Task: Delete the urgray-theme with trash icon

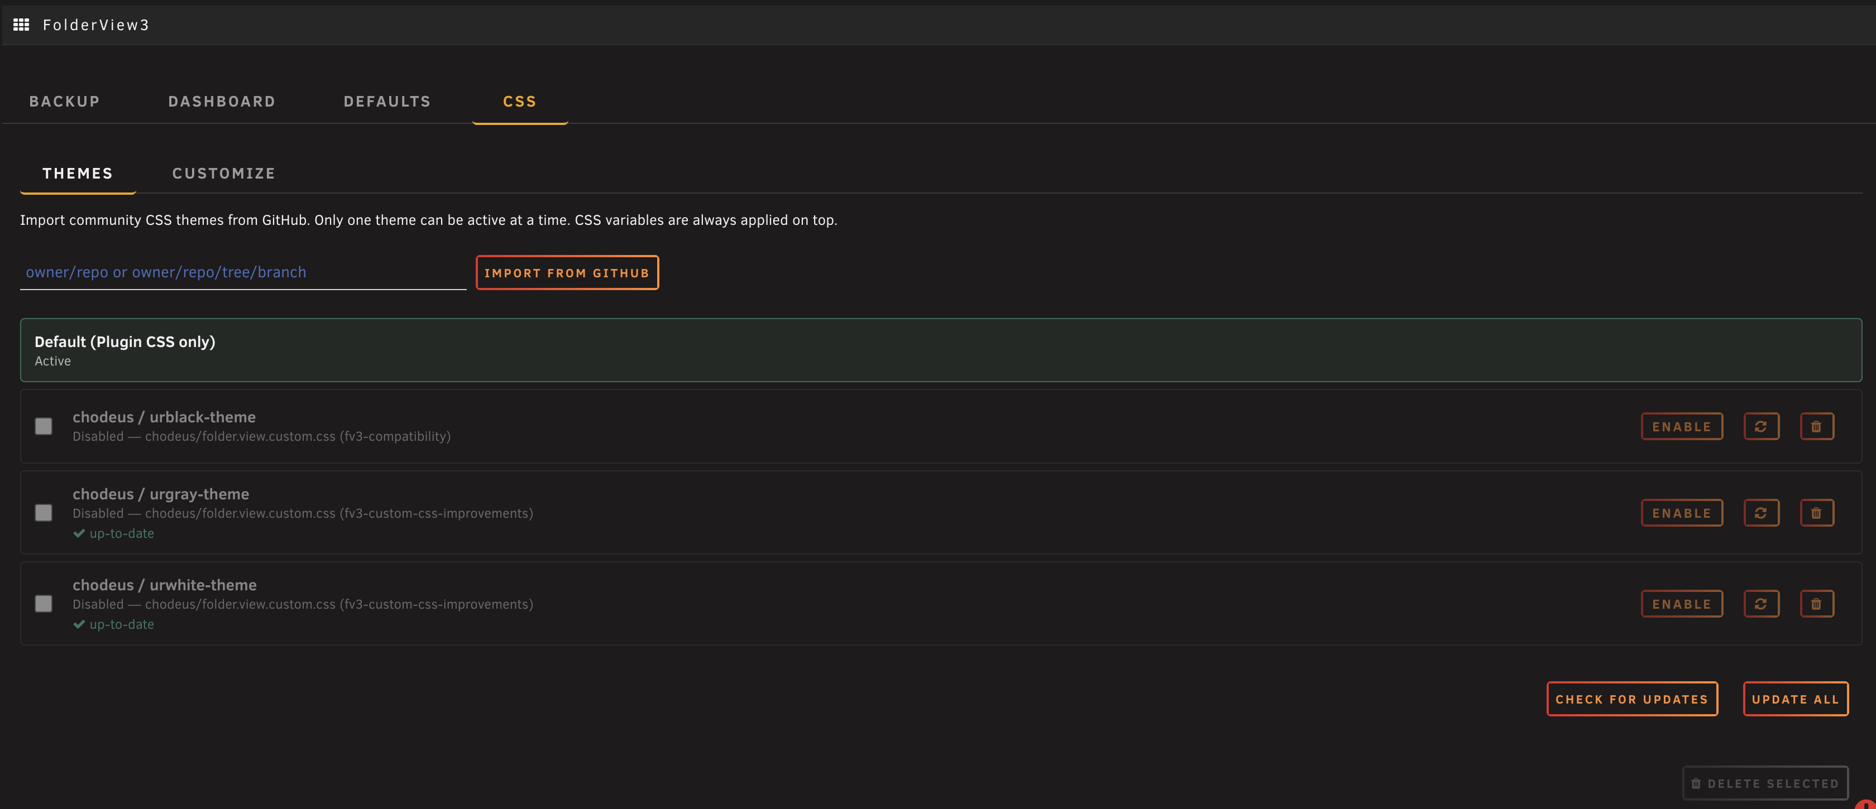Action: (x=1816, y=513)
